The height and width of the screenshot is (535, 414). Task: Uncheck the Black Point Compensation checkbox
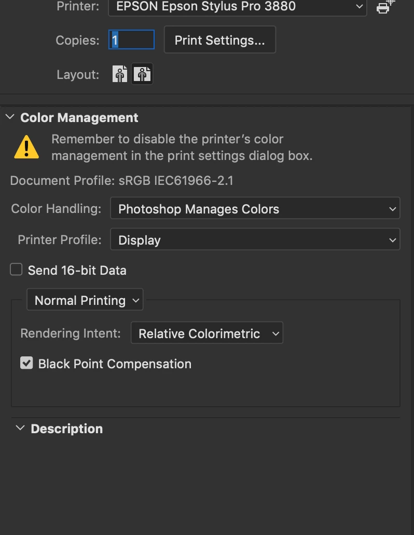[x=26, y=363]
